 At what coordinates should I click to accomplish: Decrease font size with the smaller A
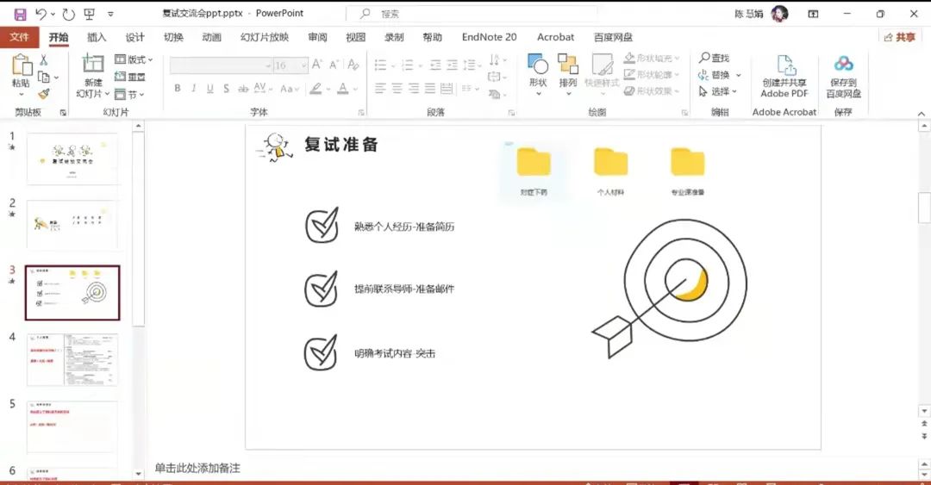334,64
